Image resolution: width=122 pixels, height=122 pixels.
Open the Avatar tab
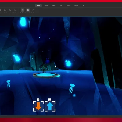53,5
